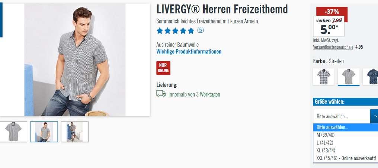Select highlighted Bitte auswählen list entry
The height and width of the screenshot is (168, 378).
pyautogui.click(x=346, y=127)
